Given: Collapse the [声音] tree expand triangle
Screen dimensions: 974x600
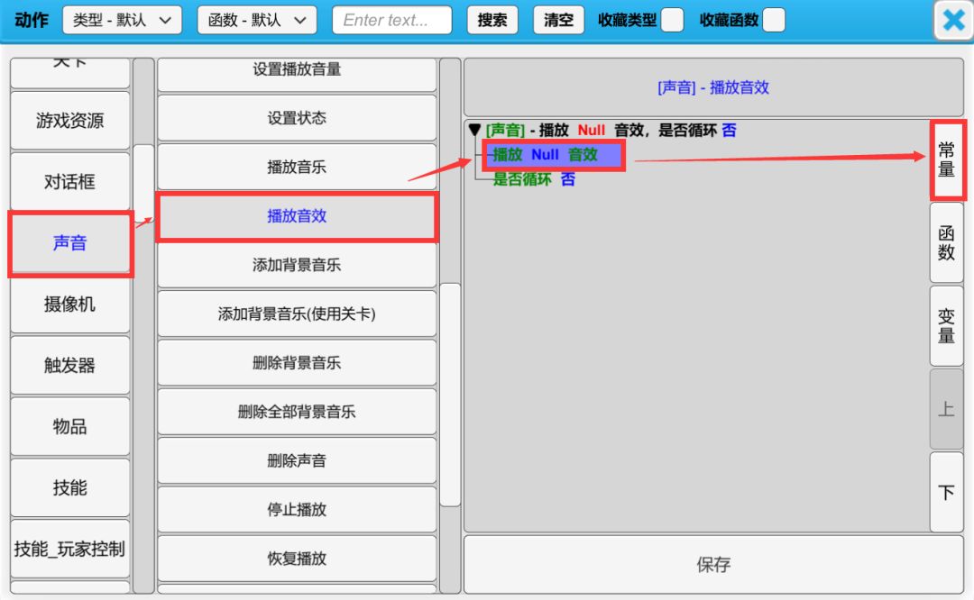Looking at the screenshot, I should [474, 131].
